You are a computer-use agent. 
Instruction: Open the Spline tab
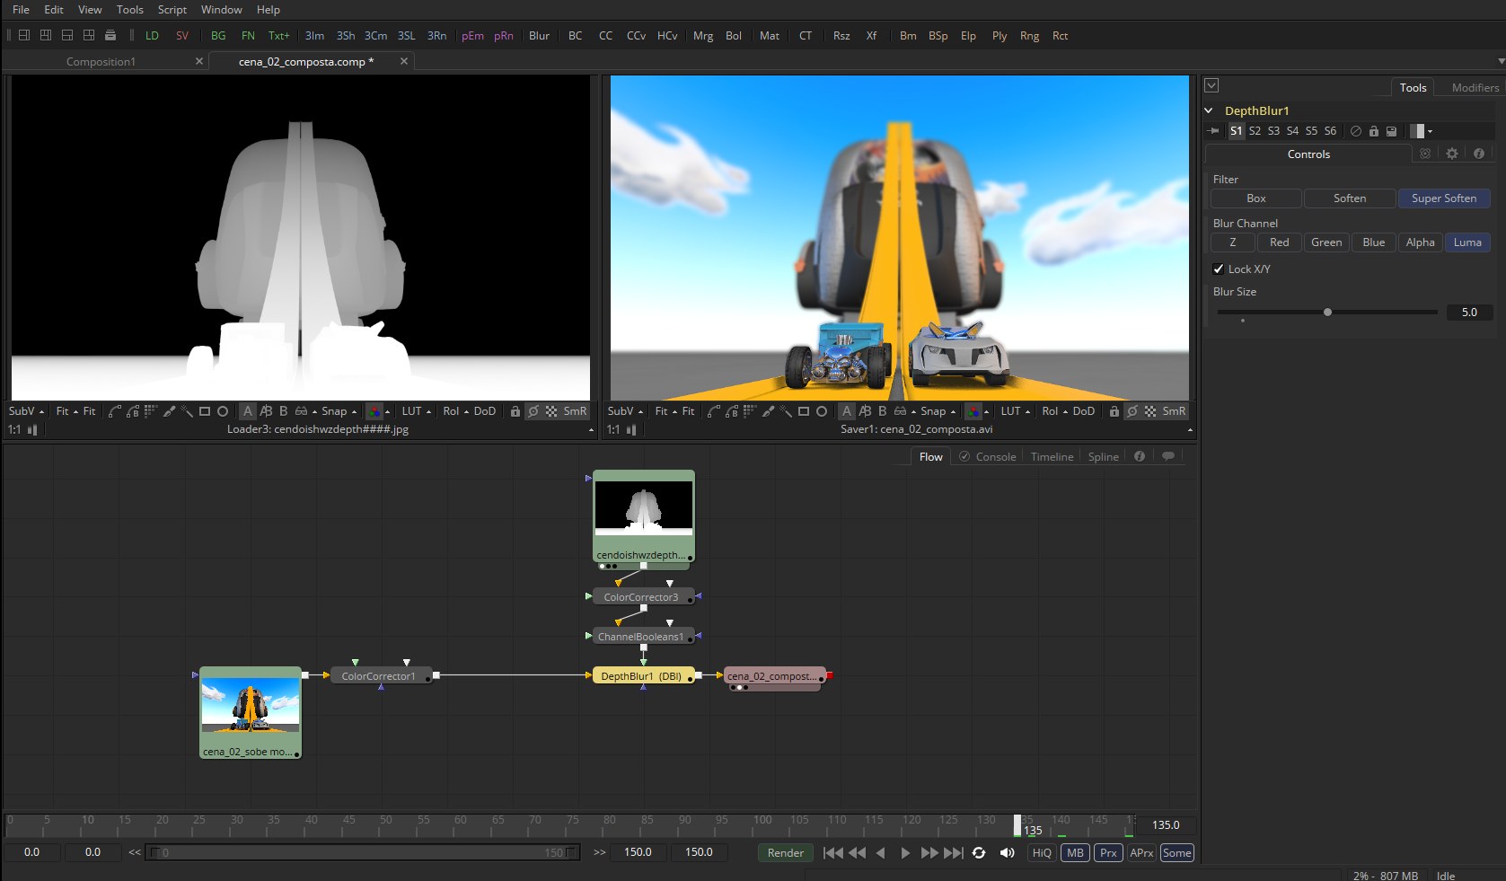pyautogui.click(x=1103, y=456)
